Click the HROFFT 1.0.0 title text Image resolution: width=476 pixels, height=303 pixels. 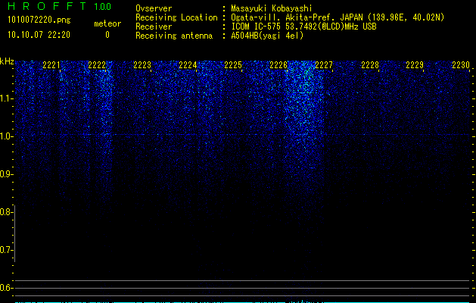pyautogui.click(x=60, y=6)
